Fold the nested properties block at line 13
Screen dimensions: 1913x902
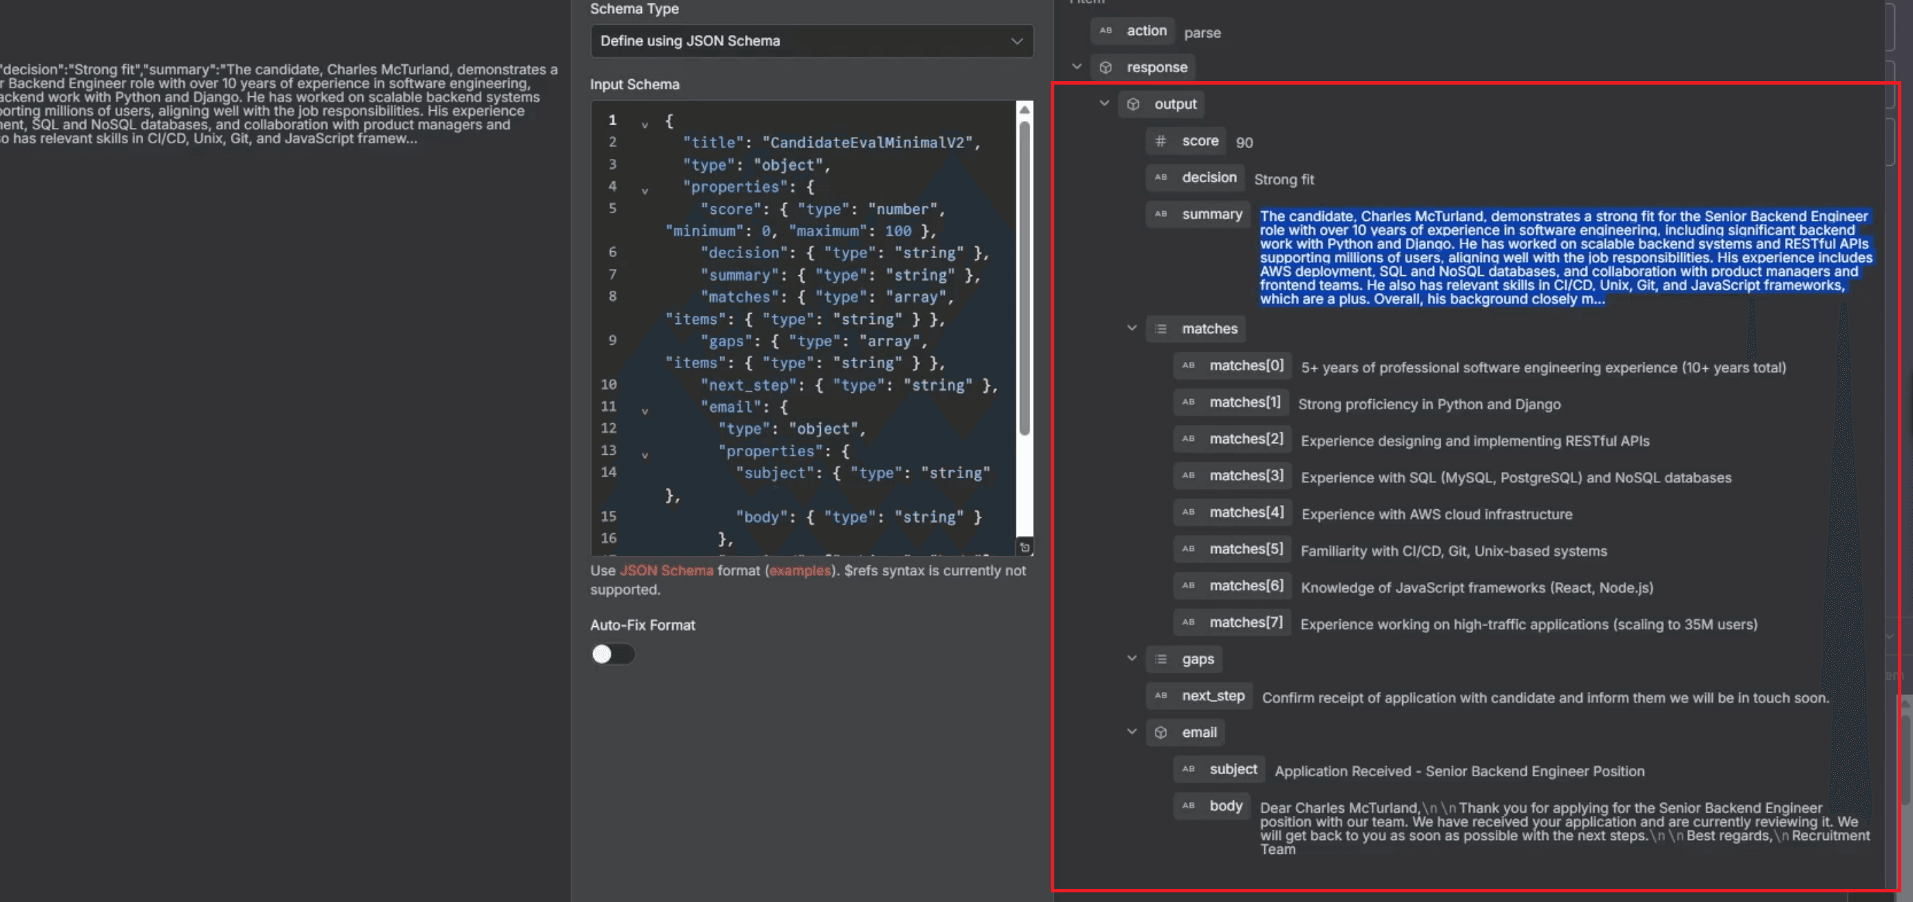click(x=645, y=455)
